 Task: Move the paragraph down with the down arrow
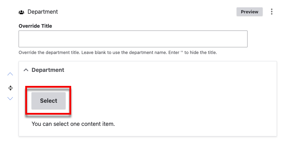click(10, 99)
